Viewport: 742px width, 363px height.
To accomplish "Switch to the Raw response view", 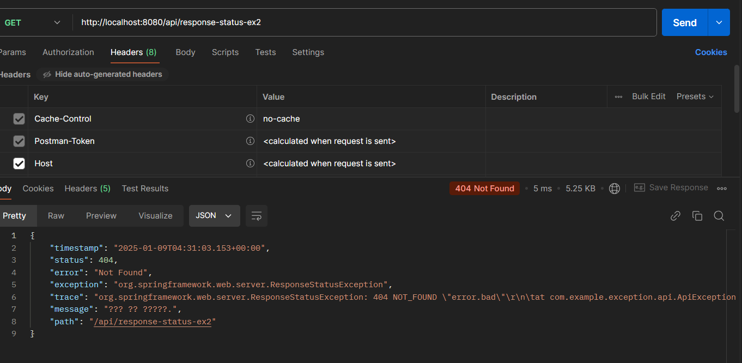I will tap(56, 216).
